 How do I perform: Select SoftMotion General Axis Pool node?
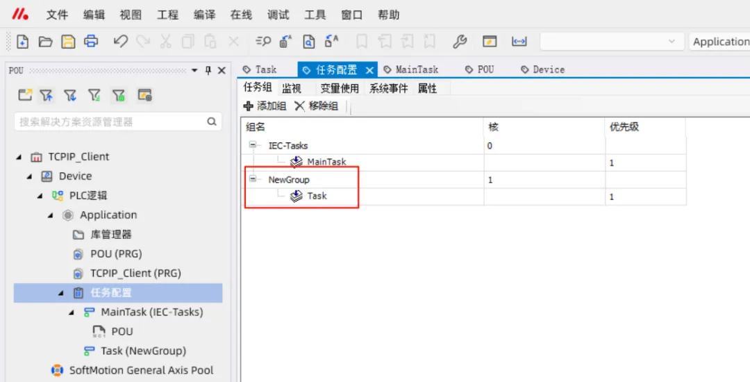tap(141, 370)
